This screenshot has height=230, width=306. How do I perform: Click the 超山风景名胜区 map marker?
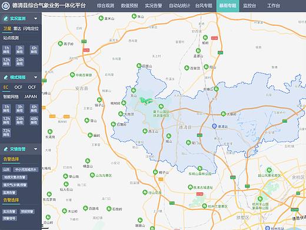(x=269, y=170)
